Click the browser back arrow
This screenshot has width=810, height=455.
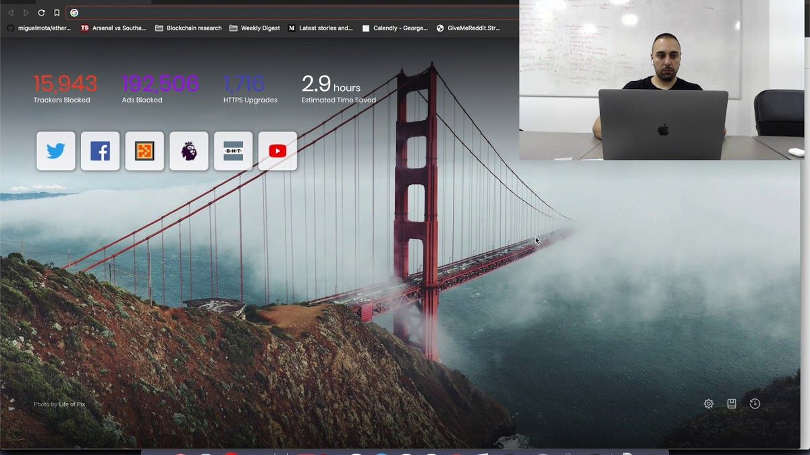[11, 13]
